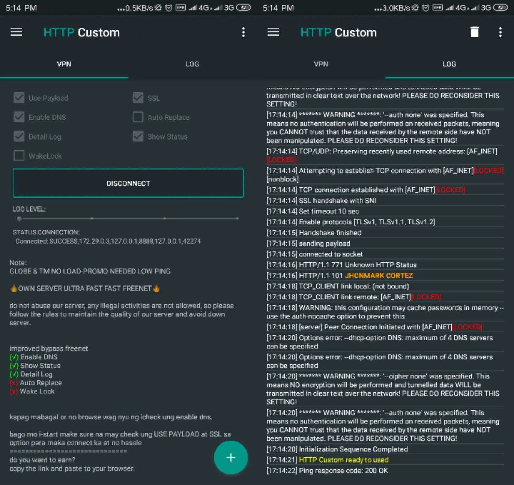This screenshot has width=514, height=485.
Task: Tap the green floating plus button
Action: pyautogui.click(x=231, y=457)
